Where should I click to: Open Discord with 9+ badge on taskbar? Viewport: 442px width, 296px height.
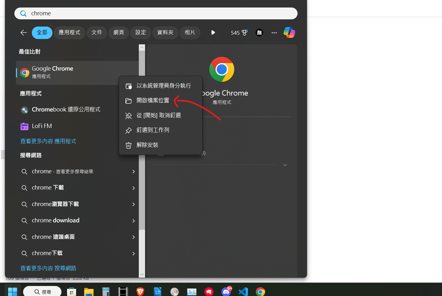[226, 291]
